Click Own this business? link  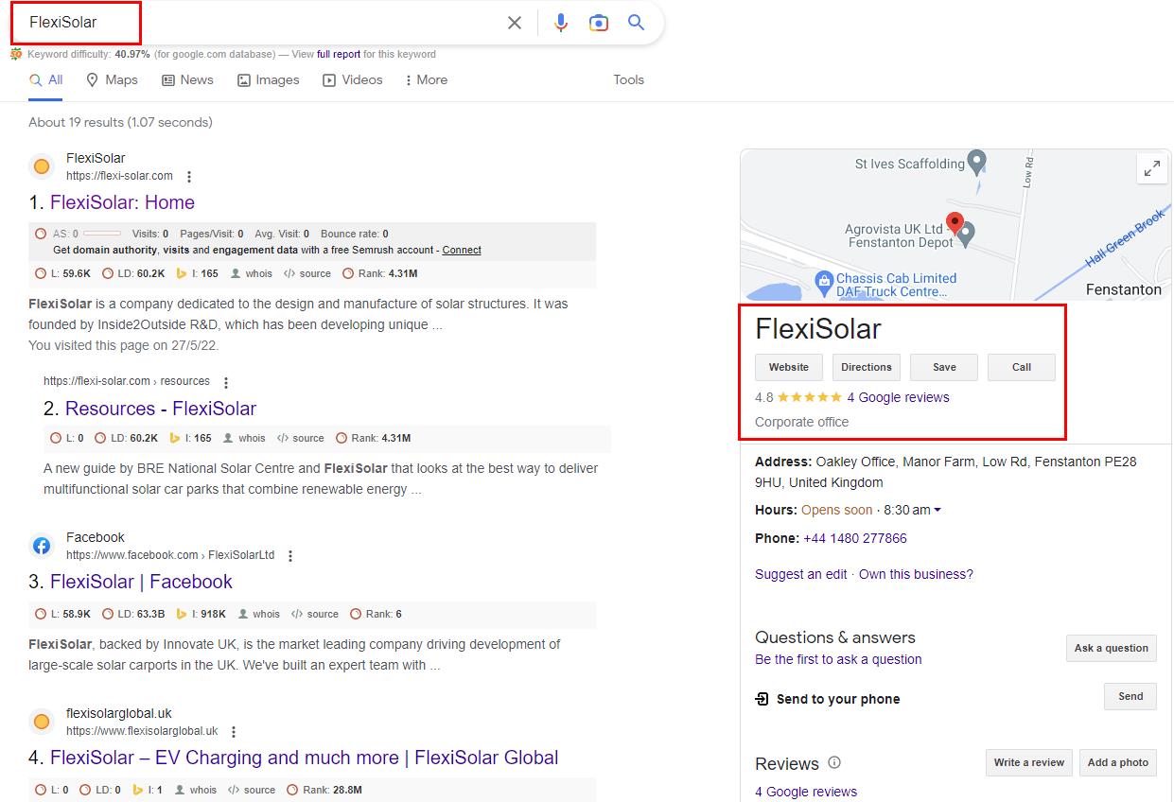click(916, 574)
